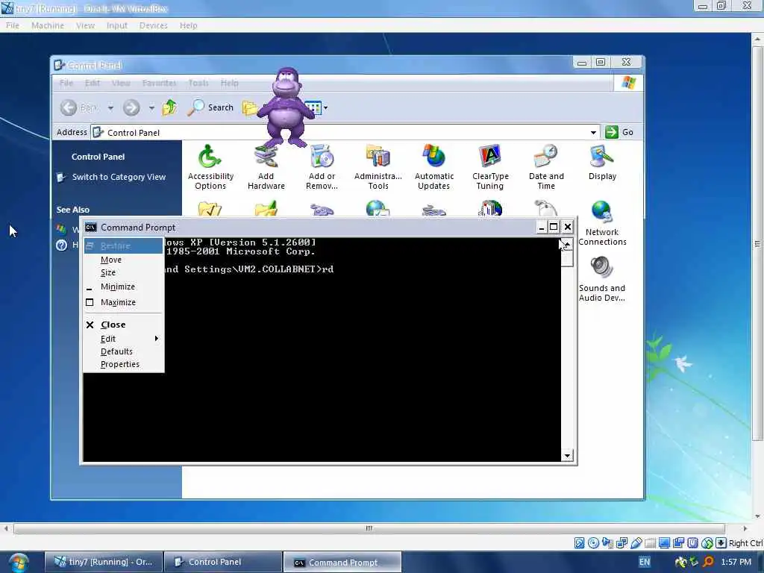Click the EN language indicator

(644, 562)
